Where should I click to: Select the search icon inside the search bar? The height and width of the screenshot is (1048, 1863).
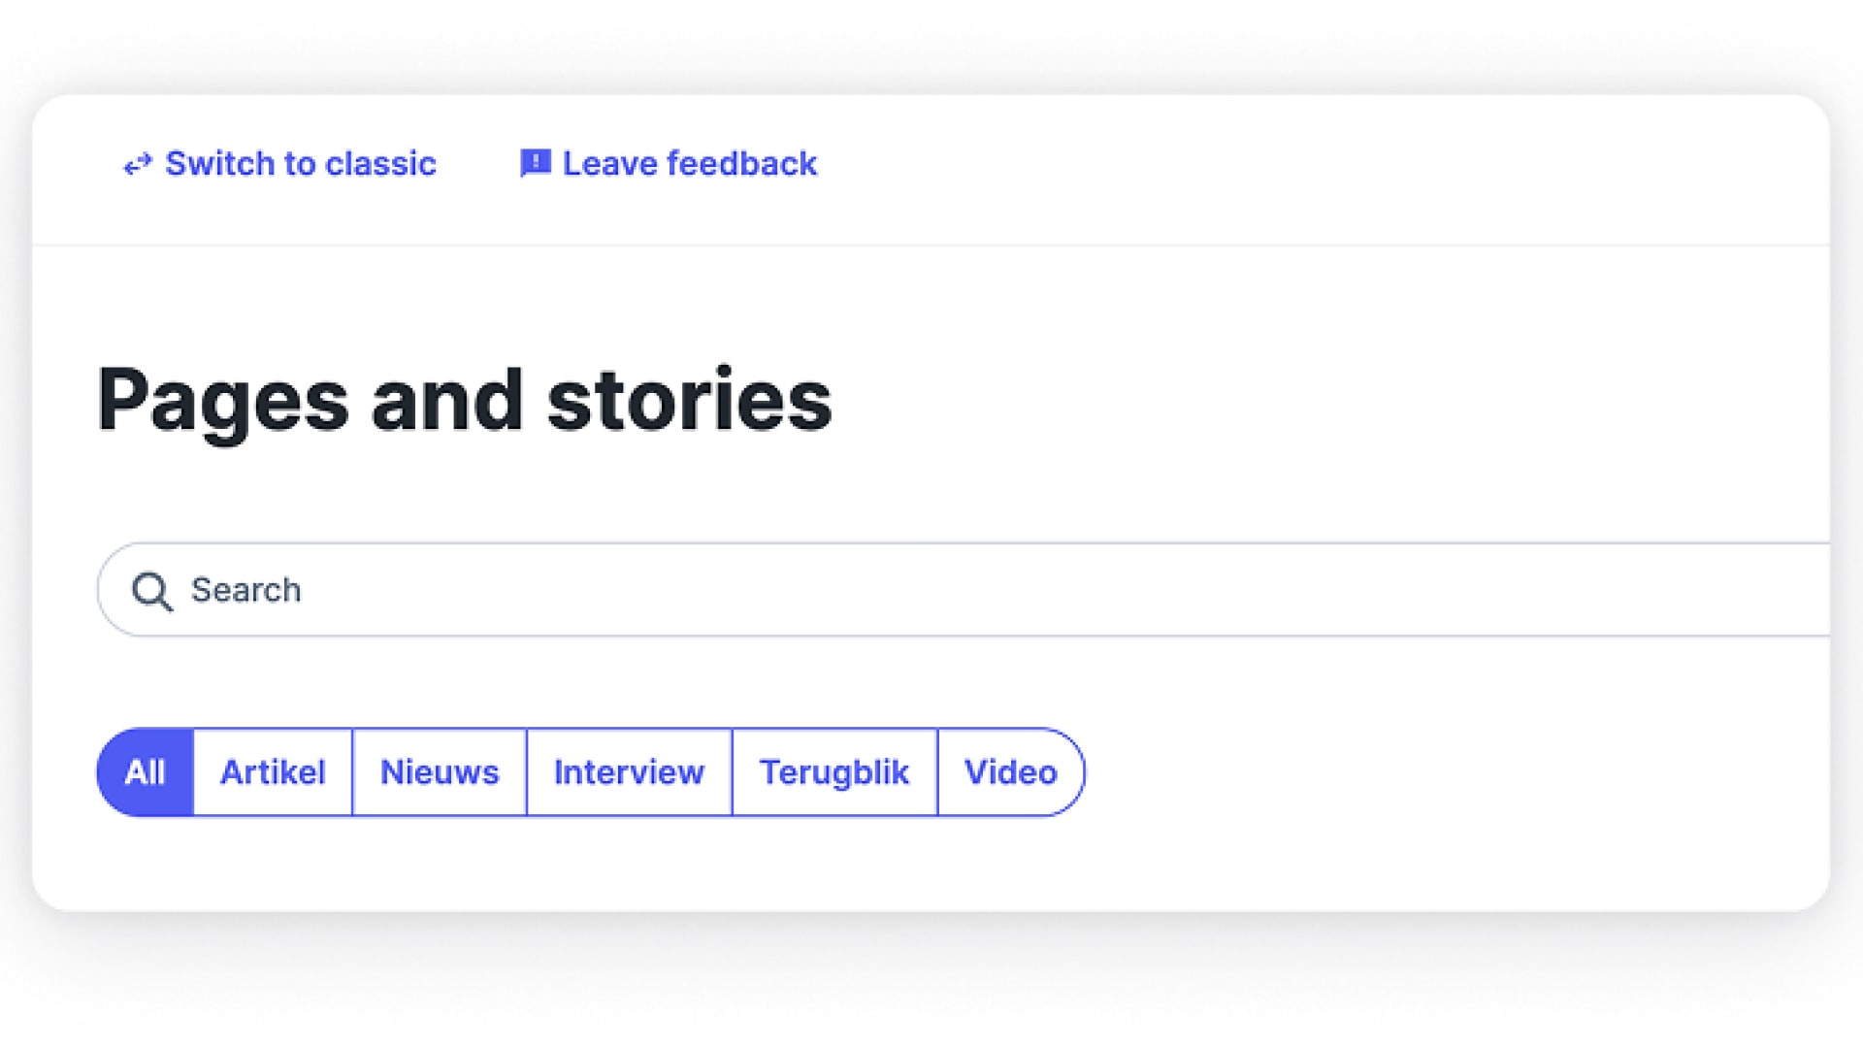pyautogui.click(x=151, y=590)
